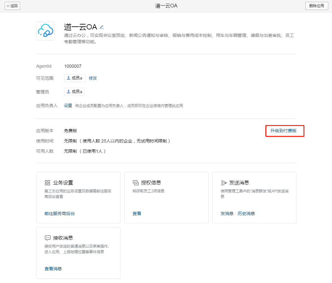Click the 可见范围 label

45,78
